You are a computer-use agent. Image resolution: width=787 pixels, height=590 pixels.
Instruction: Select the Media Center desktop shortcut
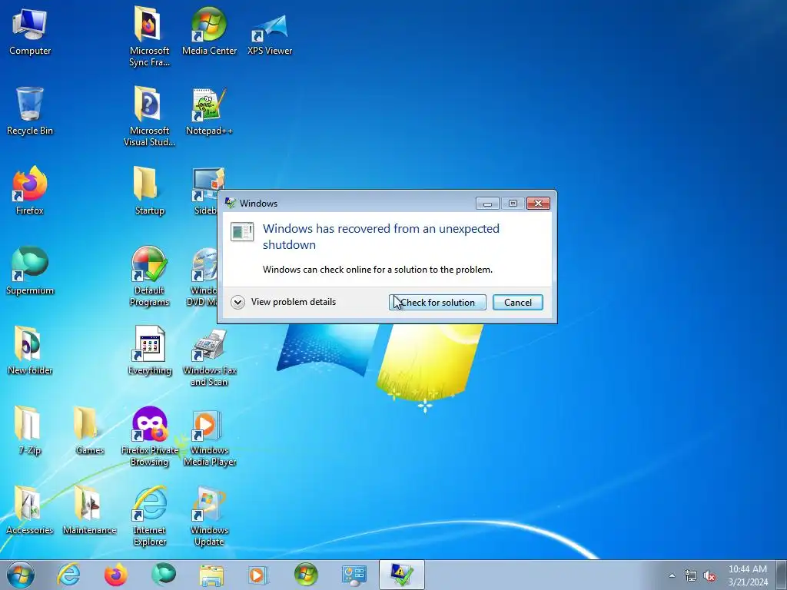coord(209,31)
